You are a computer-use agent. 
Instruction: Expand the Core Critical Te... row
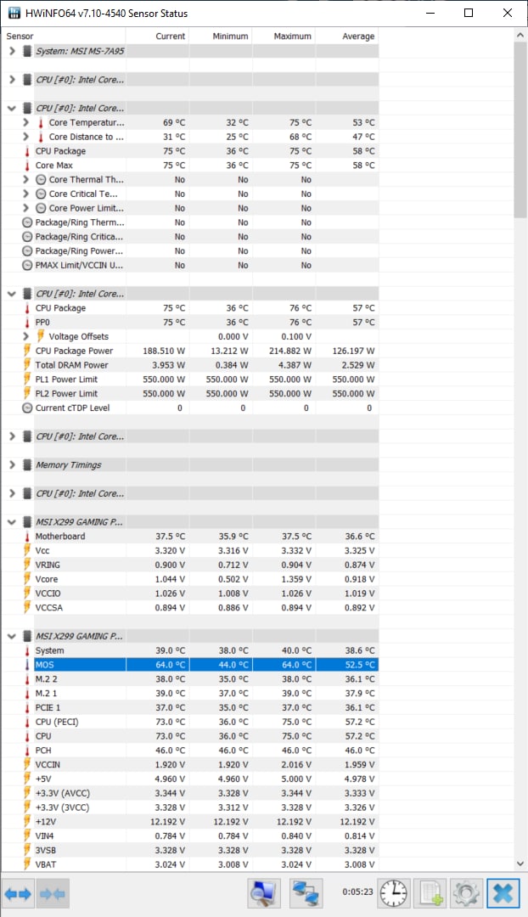coord(25,194)
